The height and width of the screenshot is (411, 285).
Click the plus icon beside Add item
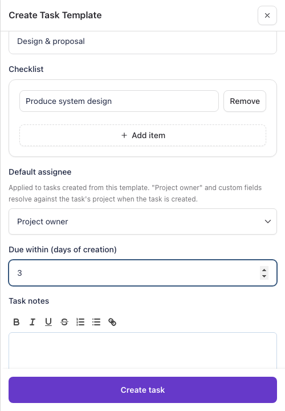(124, 135)
